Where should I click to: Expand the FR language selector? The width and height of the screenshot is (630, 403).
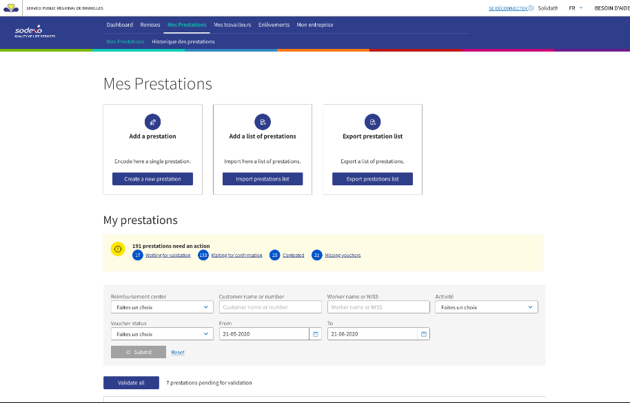(576, 8)
